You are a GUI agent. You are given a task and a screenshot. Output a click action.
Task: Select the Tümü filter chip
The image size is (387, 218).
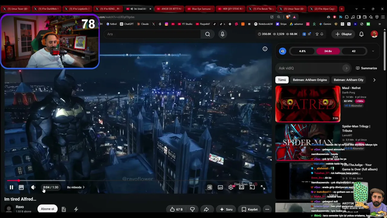coord(282,80)
